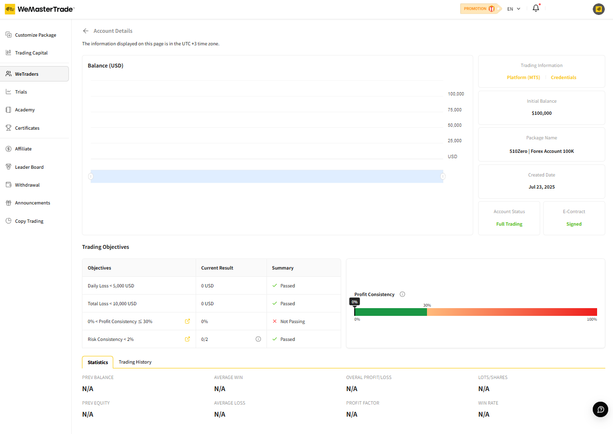The image size is (613, 434).
Task: Click the Academy book icon
Action: point(8,109)
